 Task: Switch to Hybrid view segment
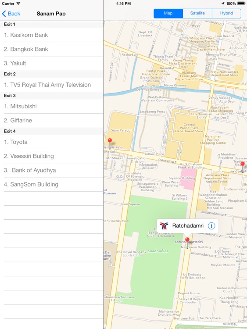coord(226,13)
